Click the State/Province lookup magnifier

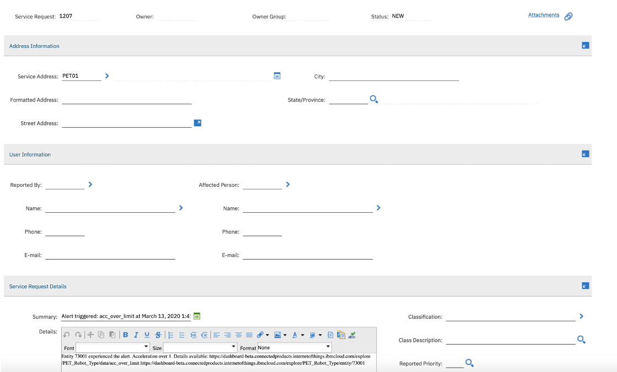pos(374,99)
